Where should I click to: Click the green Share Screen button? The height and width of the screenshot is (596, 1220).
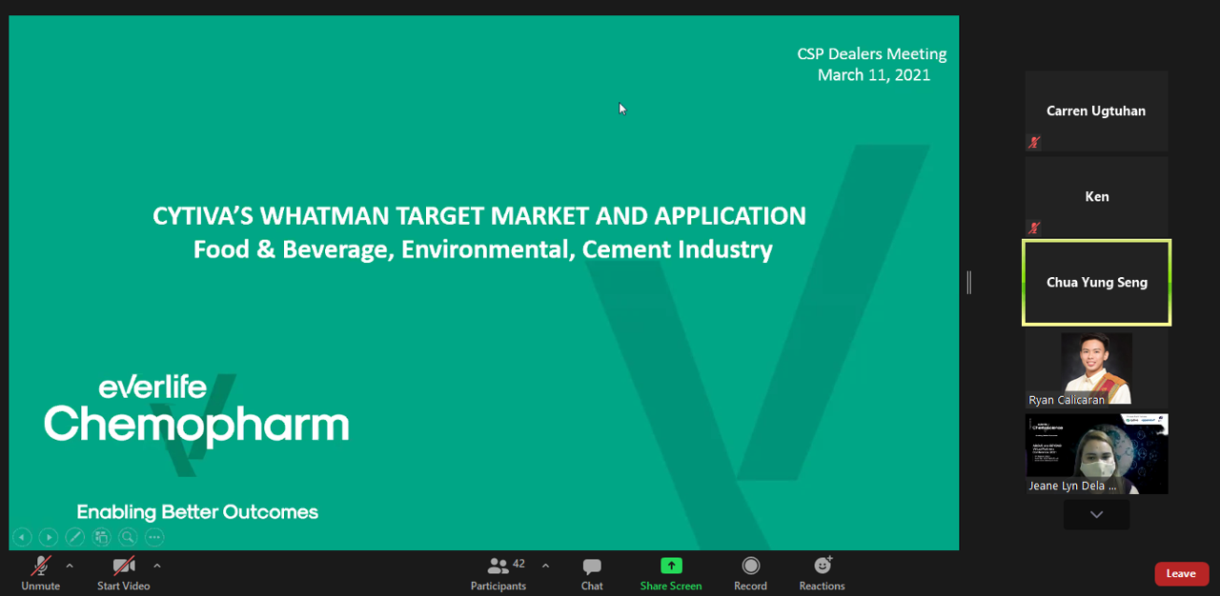click(671, 573)
